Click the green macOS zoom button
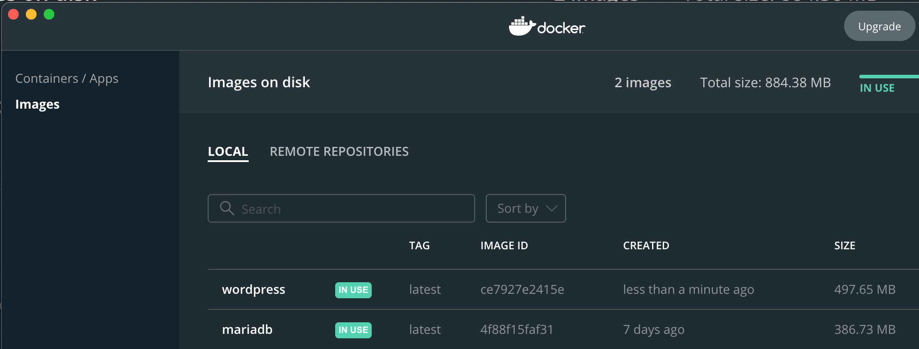Viewport: 919px width, 349px height. pyautogui.click(x=49, y=14)
